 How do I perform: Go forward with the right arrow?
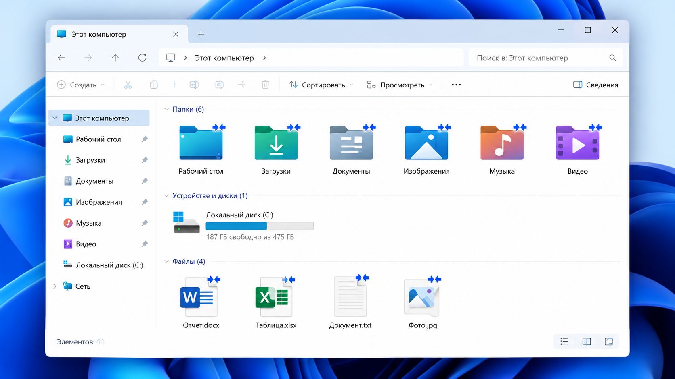[88, 58]
